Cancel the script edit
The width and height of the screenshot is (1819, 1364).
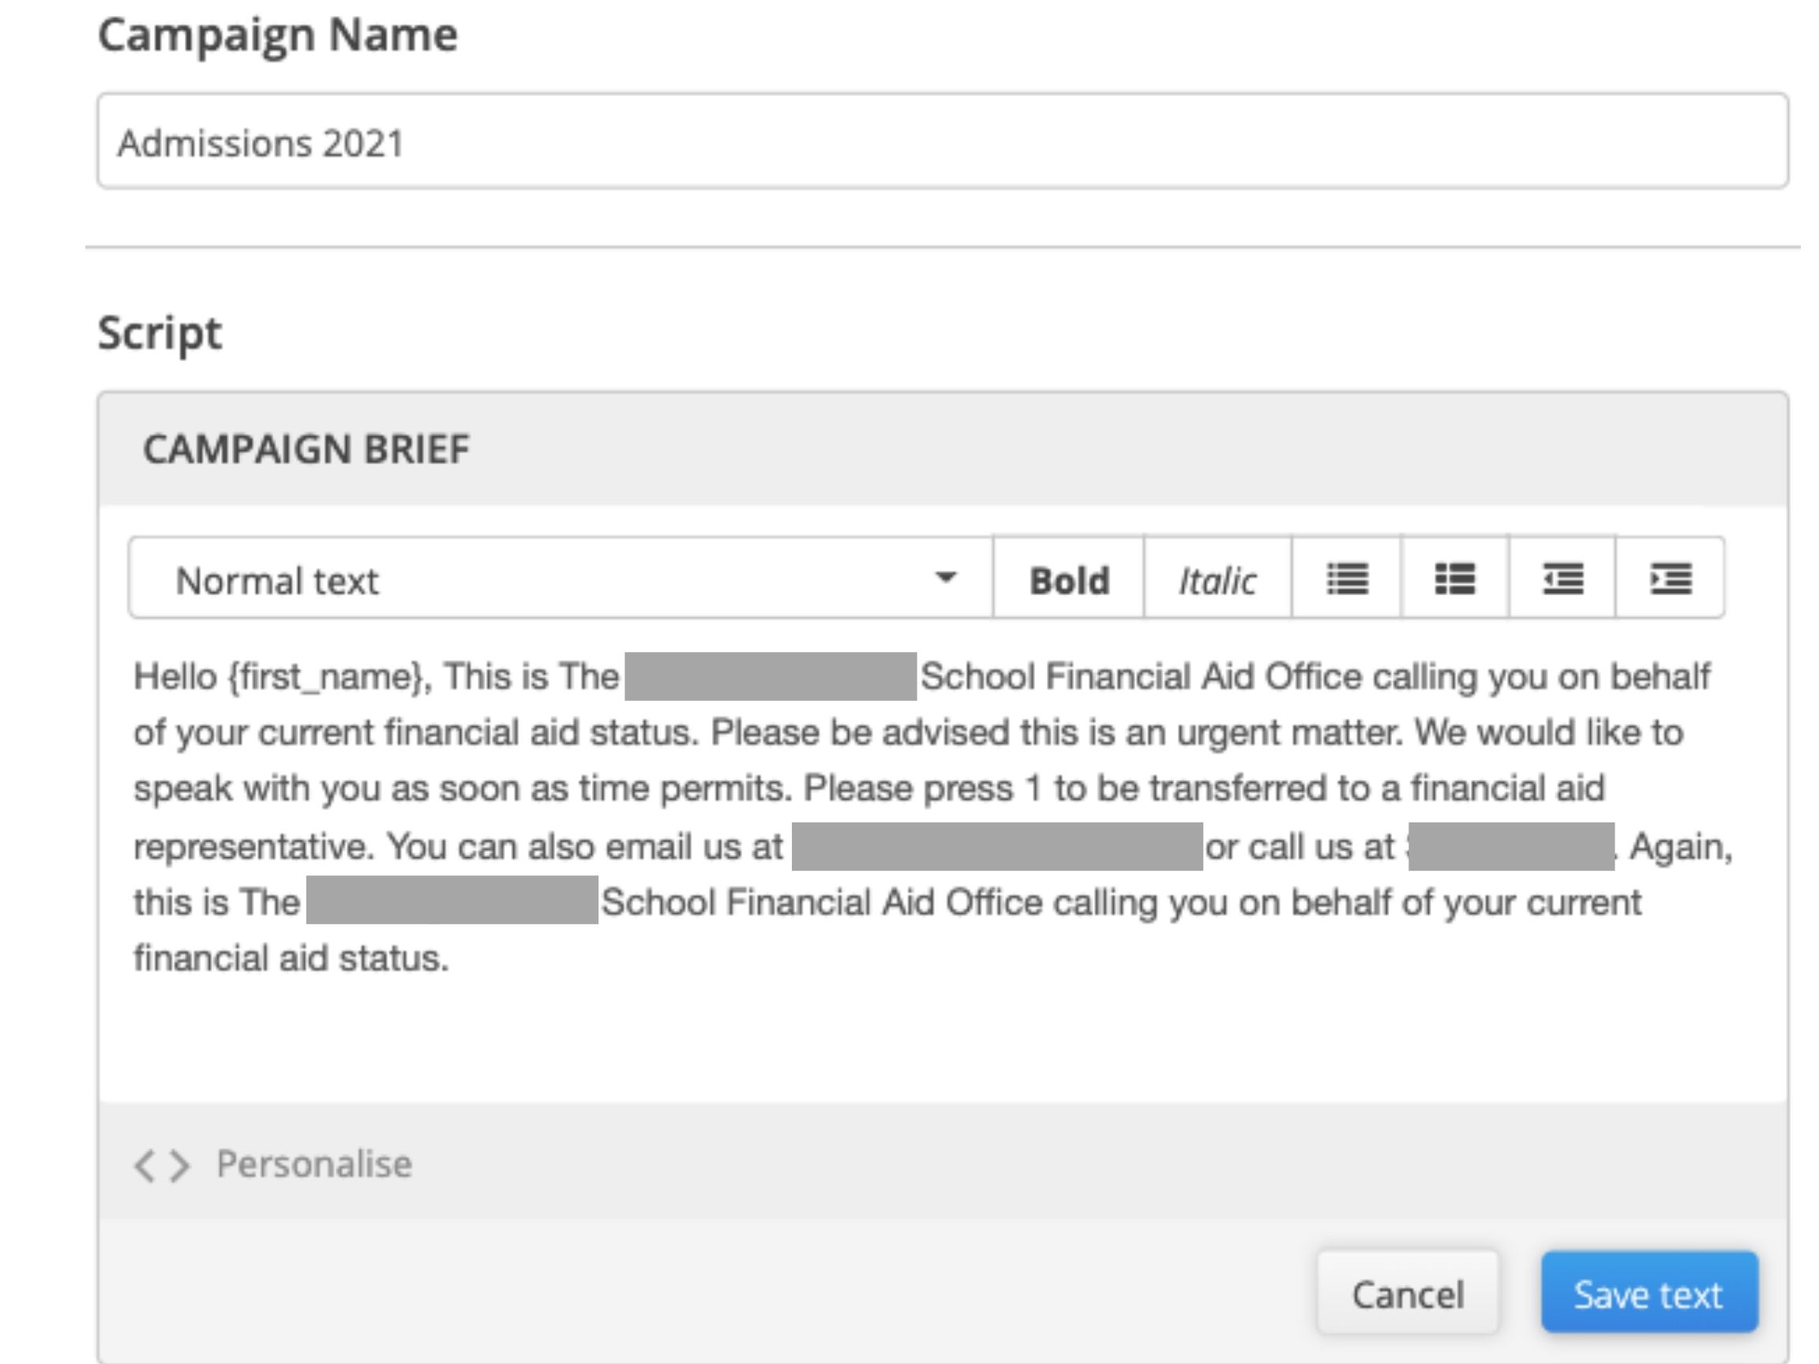(1408, 1294)
